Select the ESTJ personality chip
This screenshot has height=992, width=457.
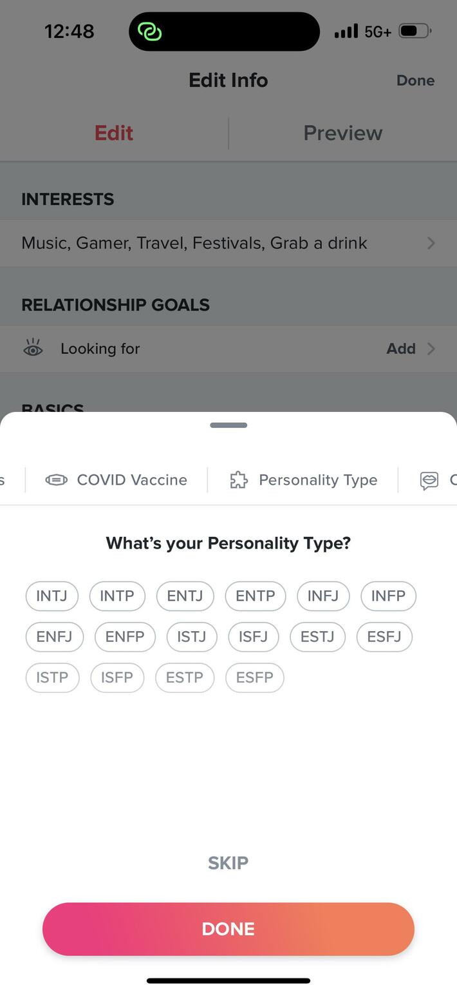coord(317,637)
